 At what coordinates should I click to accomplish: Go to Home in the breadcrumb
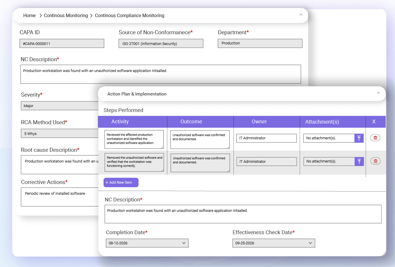29,15
